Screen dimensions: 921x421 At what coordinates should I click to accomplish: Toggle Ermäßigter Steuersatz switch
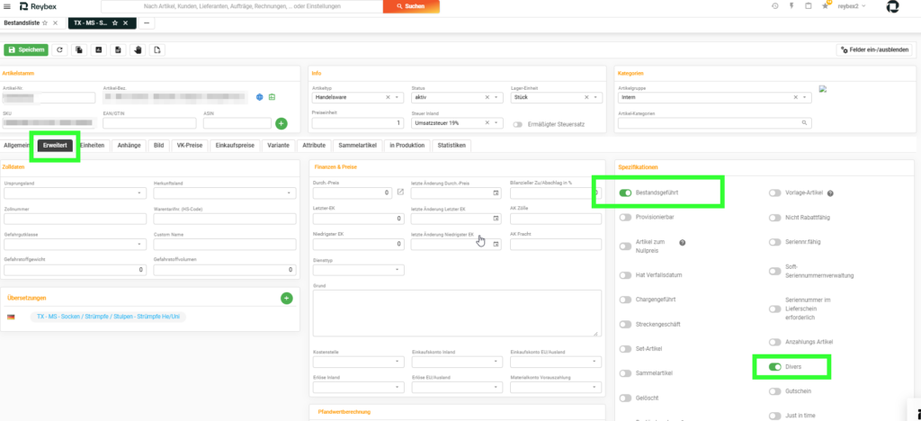point(519,124)
